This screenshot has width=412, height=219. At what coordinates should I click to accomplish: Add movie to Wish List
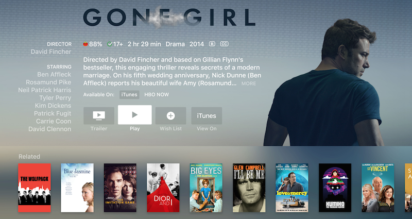tap(171, 115)
